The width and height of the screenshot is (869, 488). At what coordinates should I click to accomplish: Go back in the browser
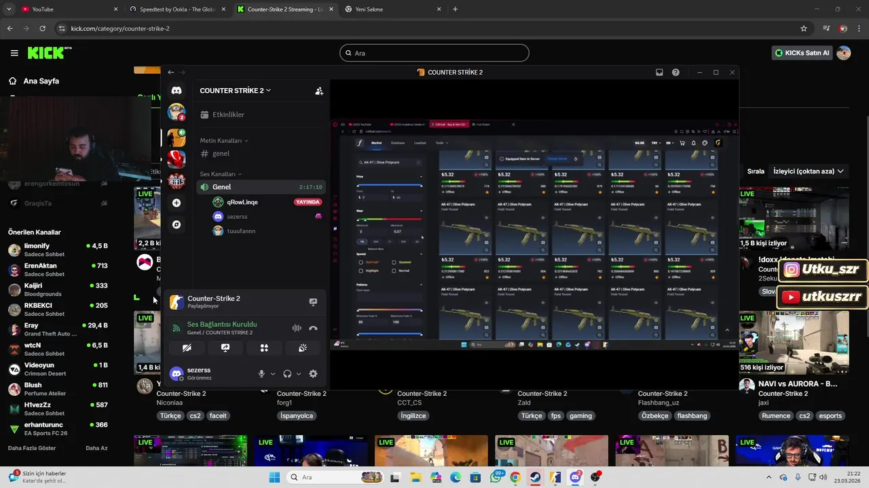click(x=10, y=28)
